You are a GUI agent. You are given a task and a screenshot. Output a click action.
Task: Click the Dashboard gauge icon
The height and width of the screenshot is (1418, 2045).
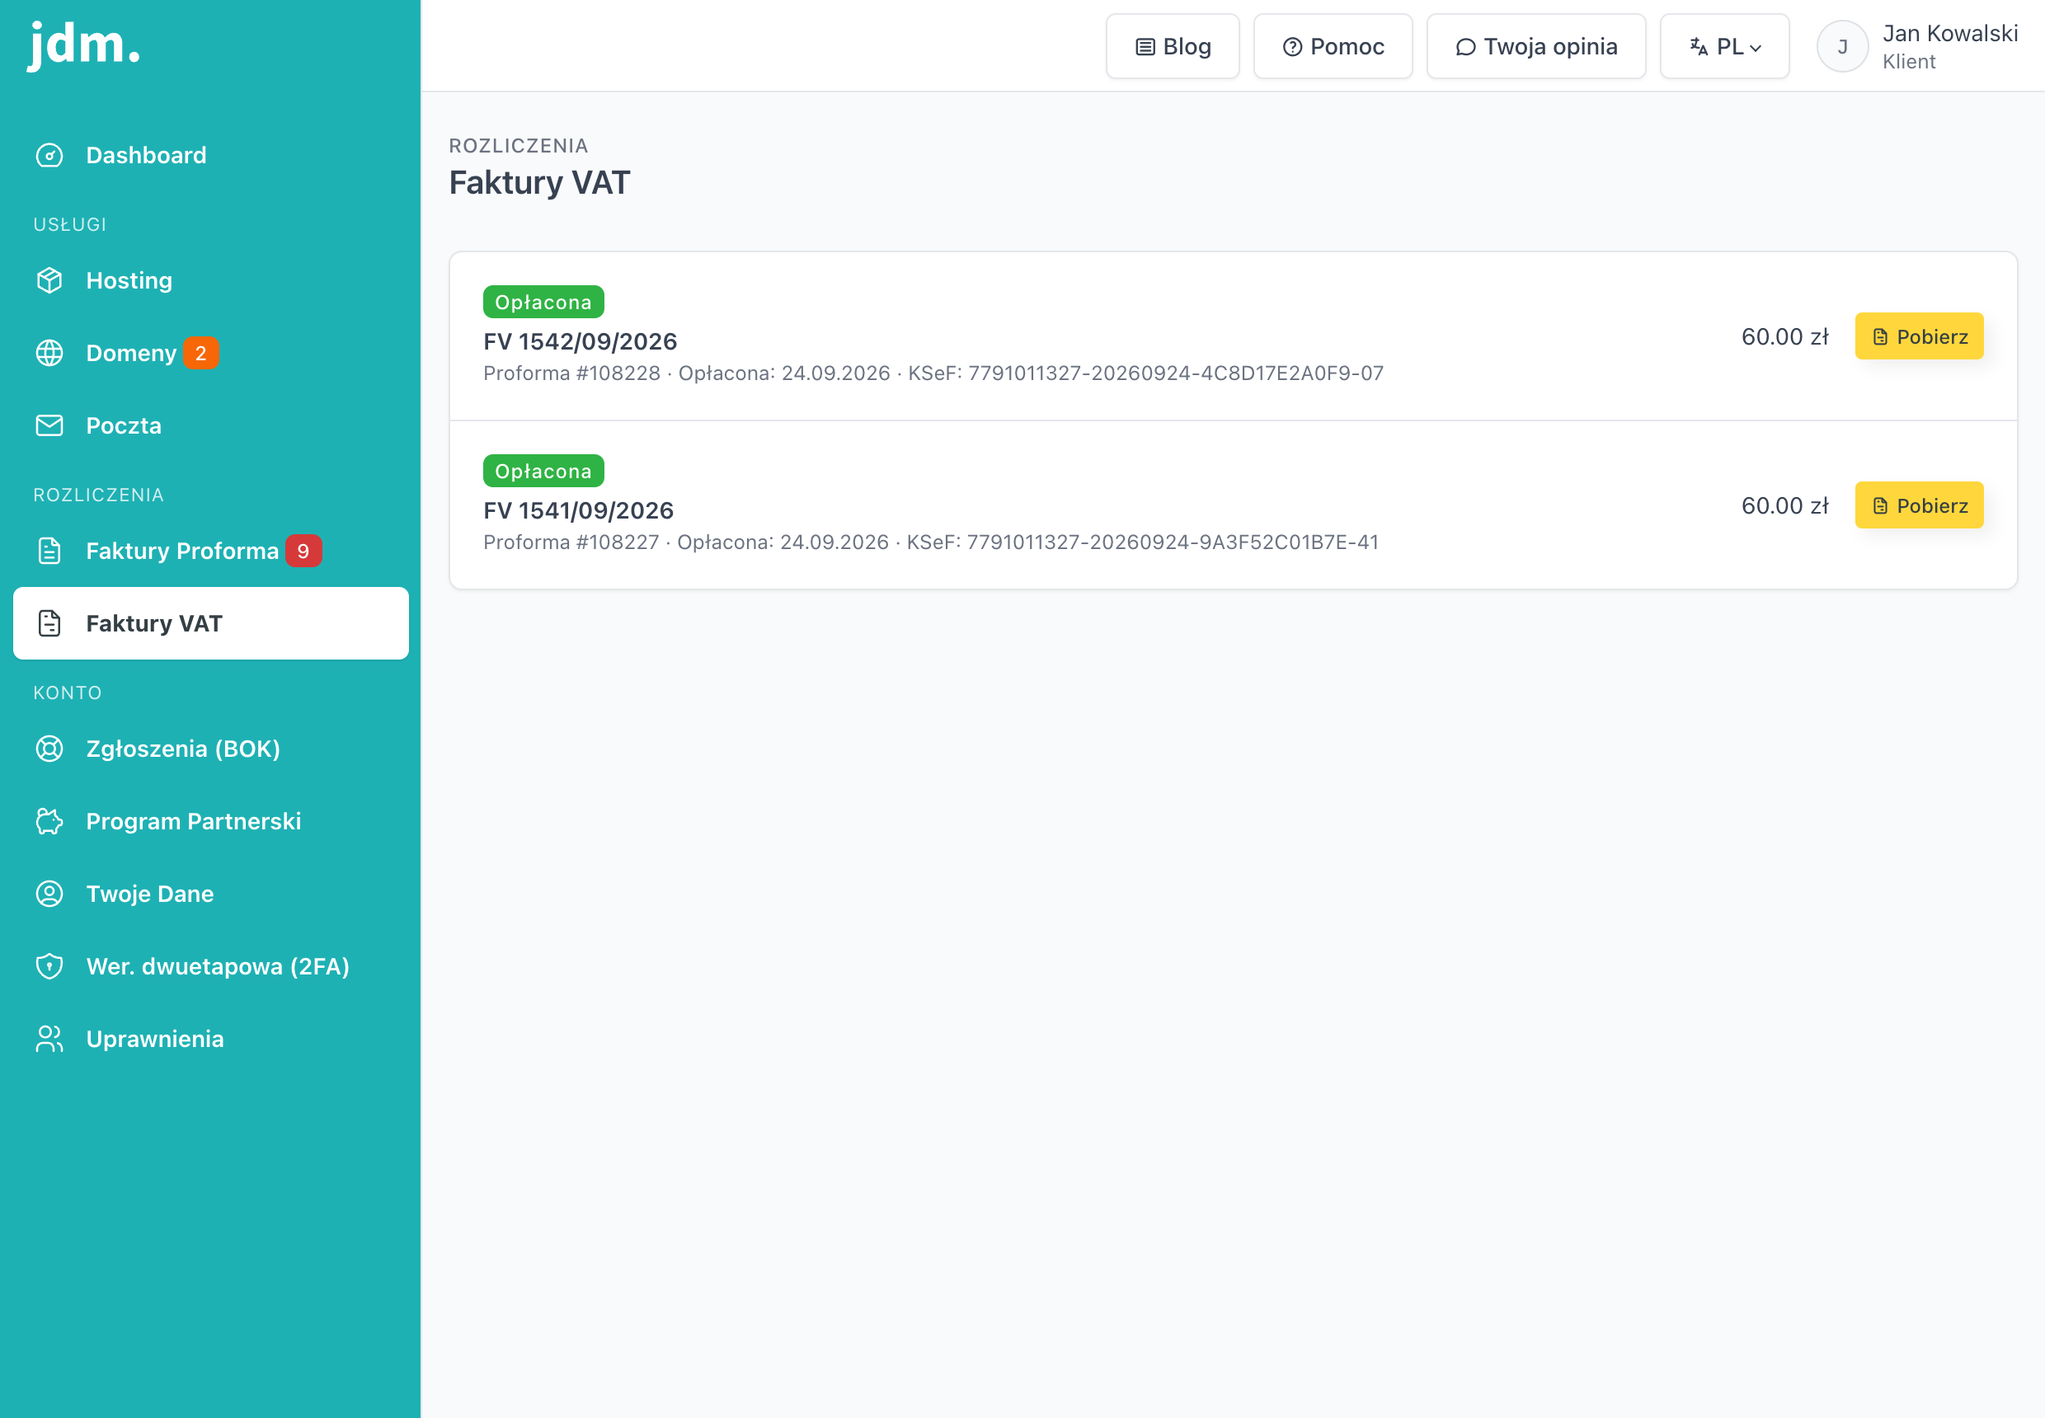coord(49,156)
